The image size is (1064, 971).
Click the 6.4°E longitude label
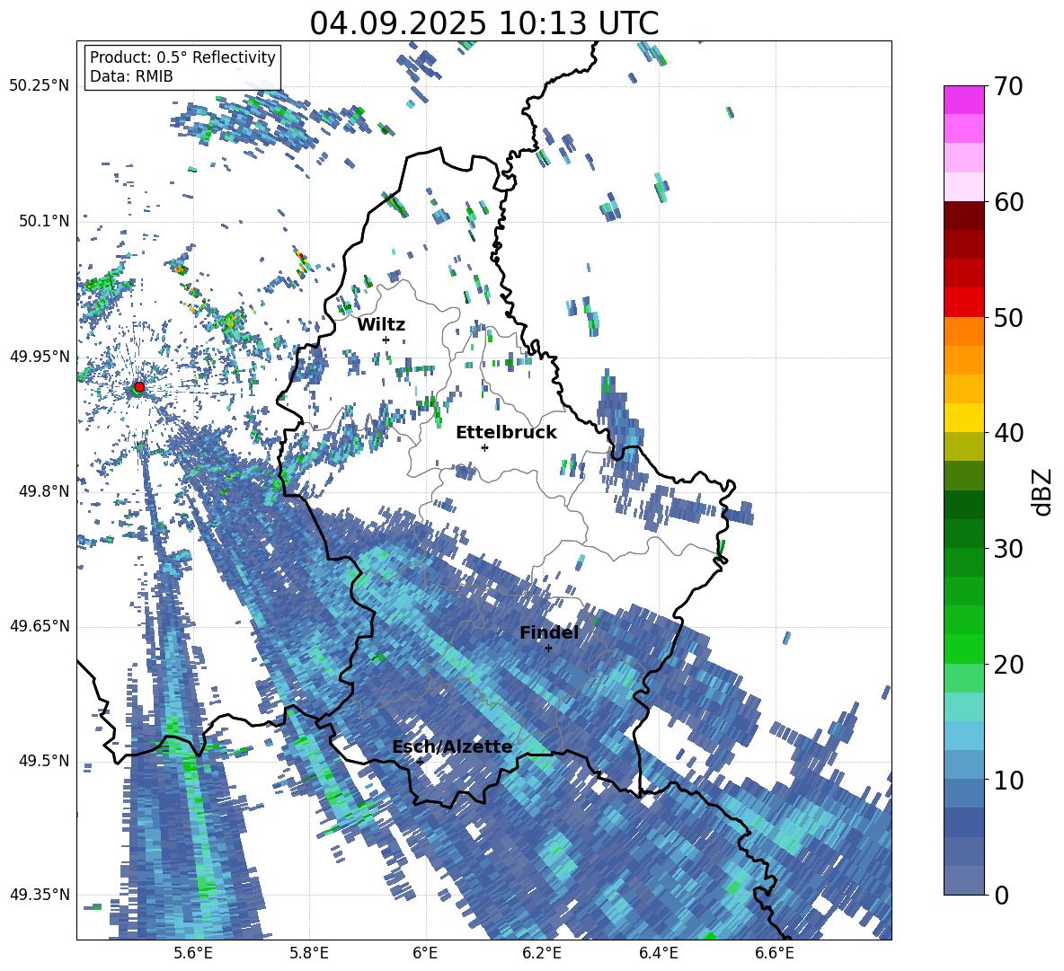coord(658,953)
